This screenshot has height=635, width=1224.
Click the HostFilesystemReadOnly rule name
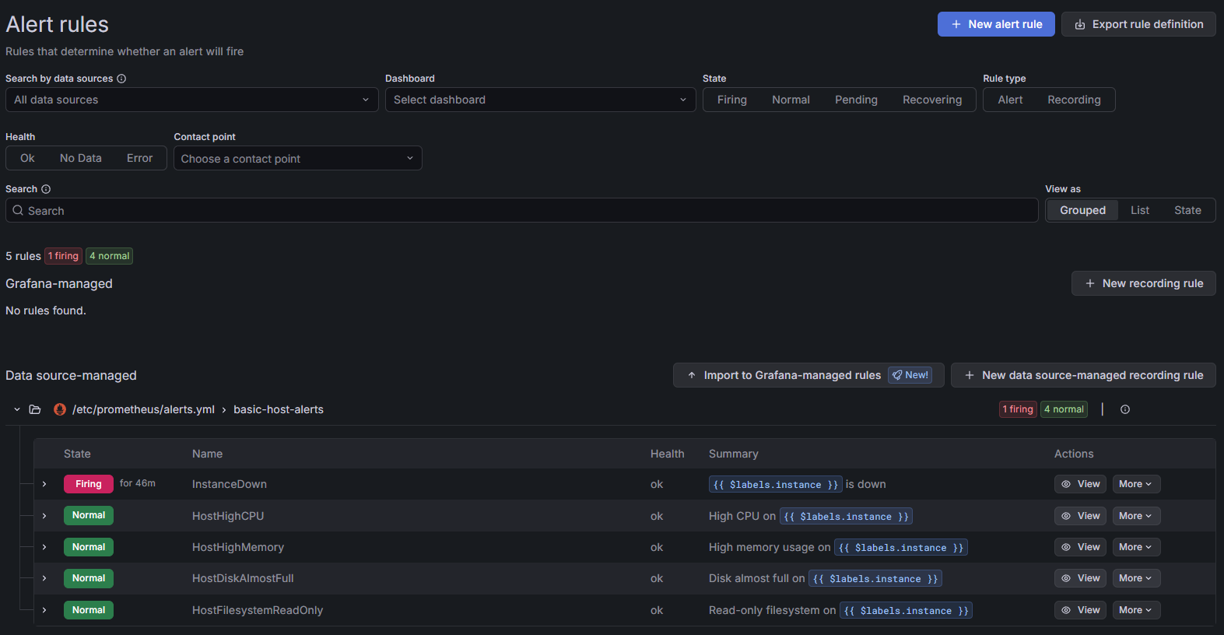[x=258, y=610]
